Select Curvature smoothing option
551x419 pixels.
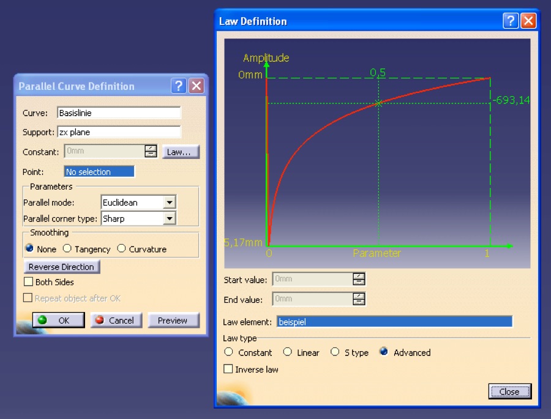tap(121, 249)
